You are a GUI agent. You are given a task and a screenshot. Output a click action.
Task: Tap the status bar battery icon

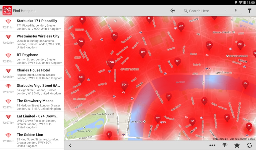coord(244,2)
